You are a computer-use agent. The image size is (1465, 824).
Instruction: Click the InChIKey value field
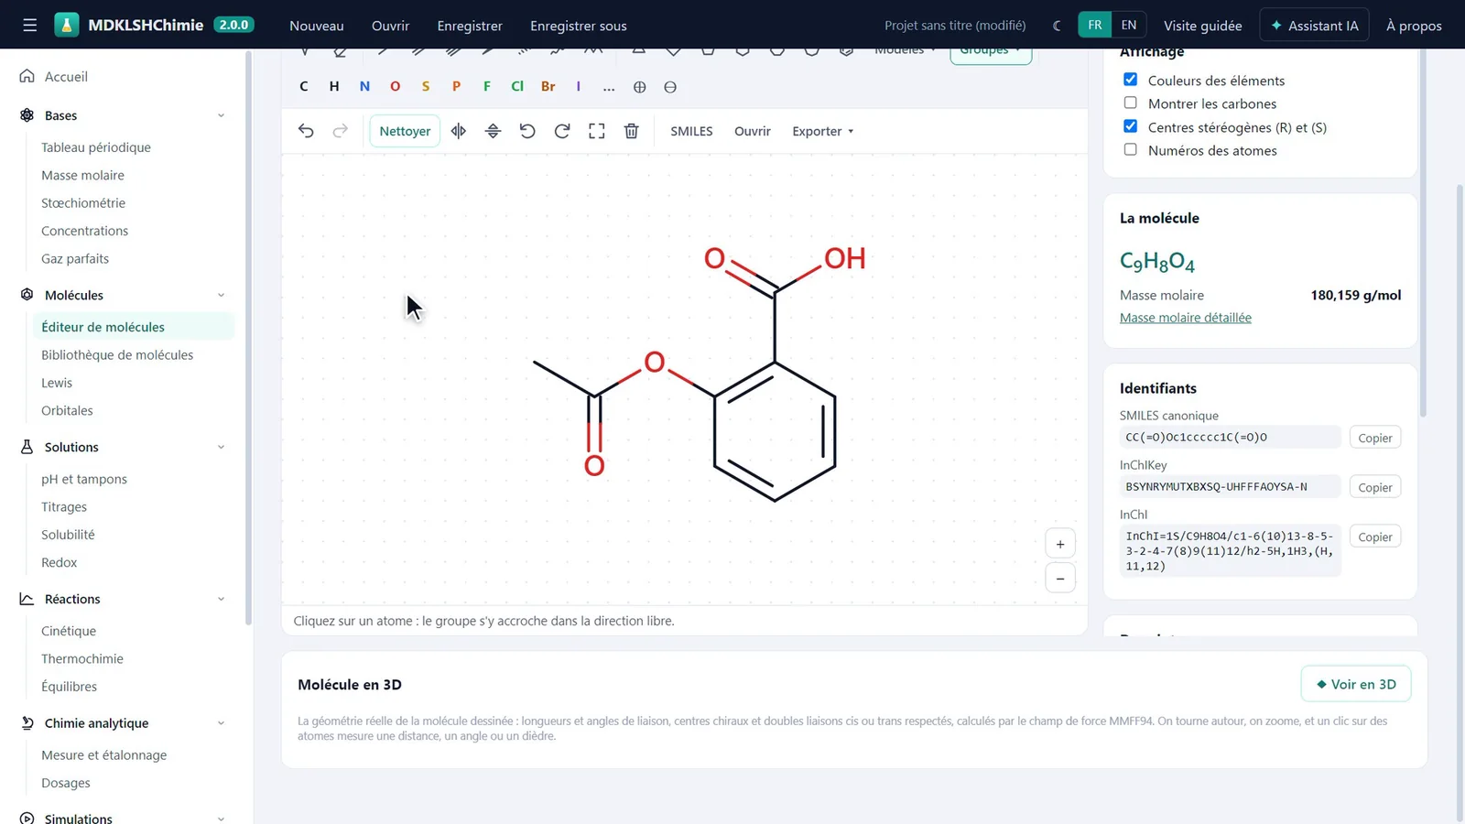1230,487
